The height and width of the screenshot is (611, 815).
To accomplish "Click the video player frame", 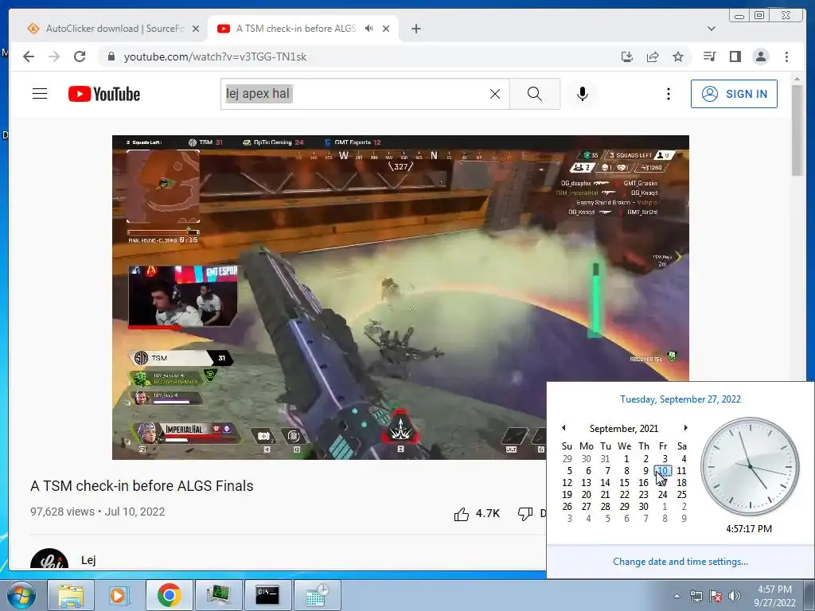I will (401, 298).
